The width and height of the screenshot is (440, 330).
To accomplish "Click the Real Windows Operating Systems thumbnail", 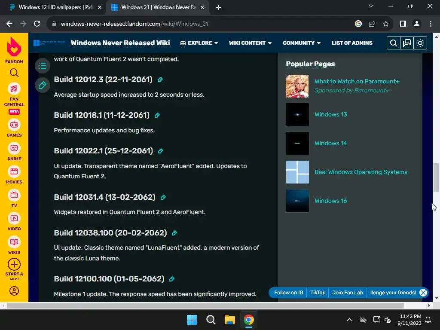I will [297, 172].
